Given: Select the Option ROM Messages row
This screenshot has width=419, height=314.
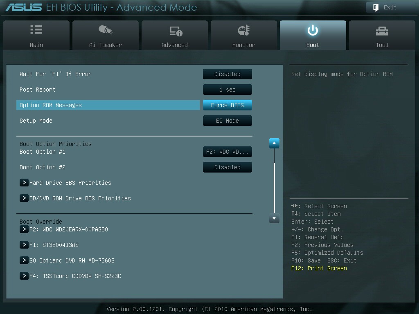Looking at the screenshot, I should [x=108, y=105].
